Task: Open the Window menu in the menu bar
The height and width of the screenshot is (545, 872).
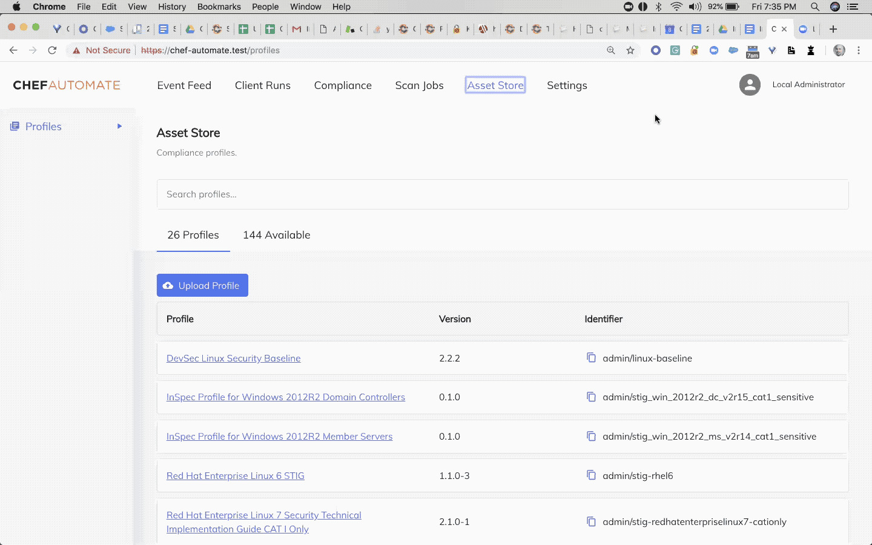Action: 305,7
